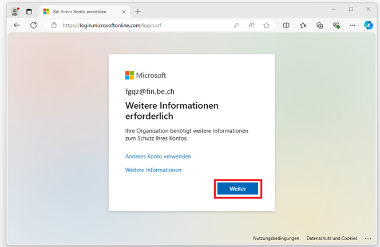Image resolution: width=380 pixels, height=247 pixels.
Task: Open 'Datenschutz und Cookies' footer link
Action: [x=332, y=238]
